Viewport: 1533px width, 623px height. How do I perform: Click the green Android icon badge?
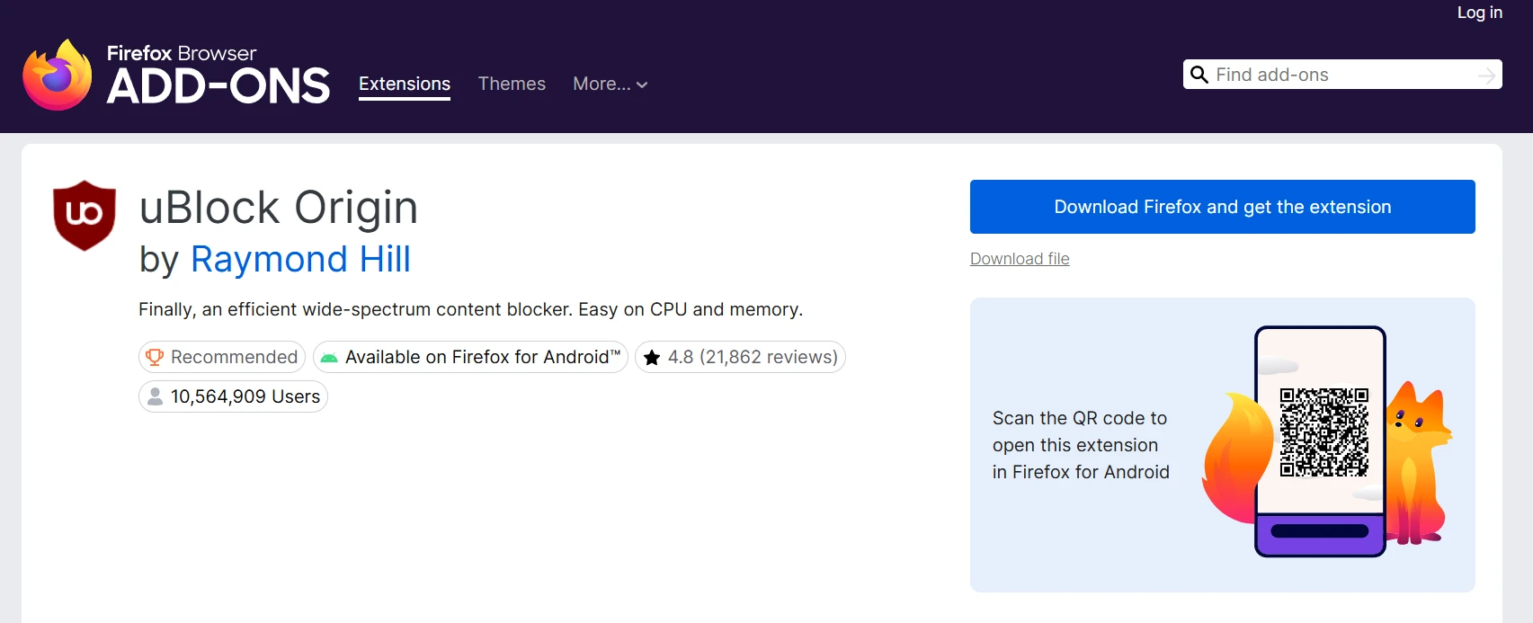(x=329, y=358)
